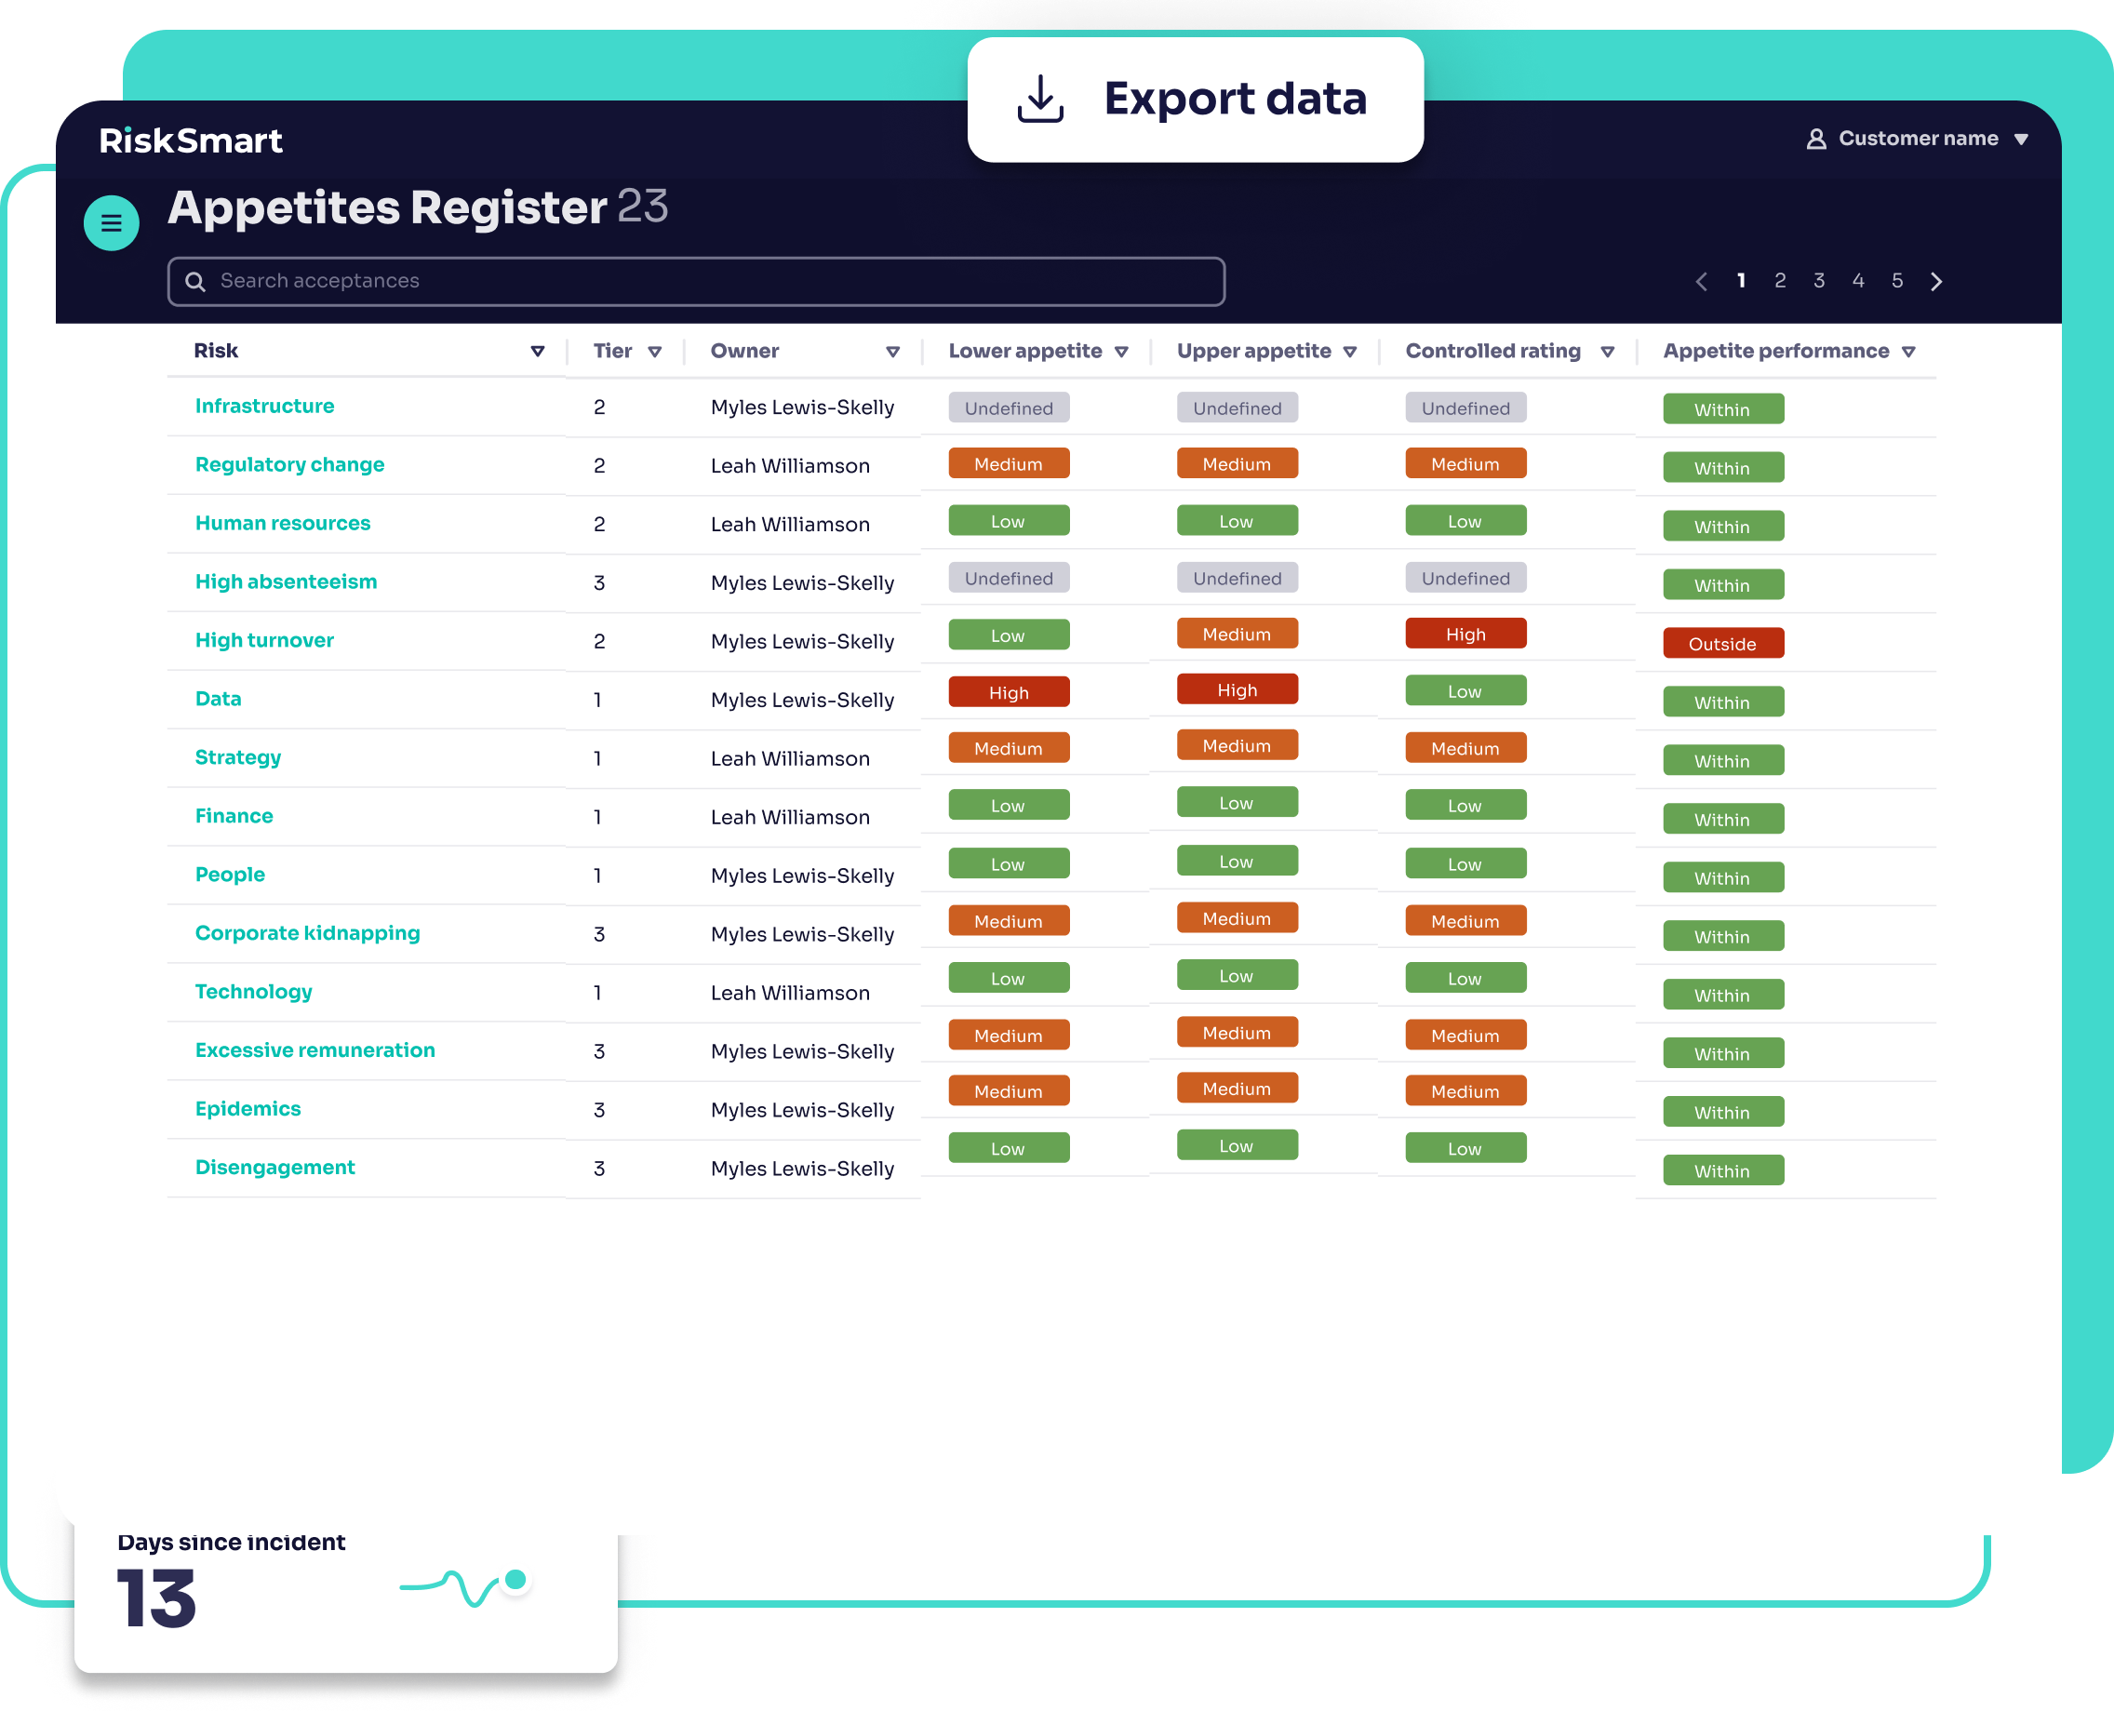The height and width of the screenshot is (1711, 2114).
Task: Open the Risk column filter arrow
Action: pyautogui.click(x=537, y=352)
